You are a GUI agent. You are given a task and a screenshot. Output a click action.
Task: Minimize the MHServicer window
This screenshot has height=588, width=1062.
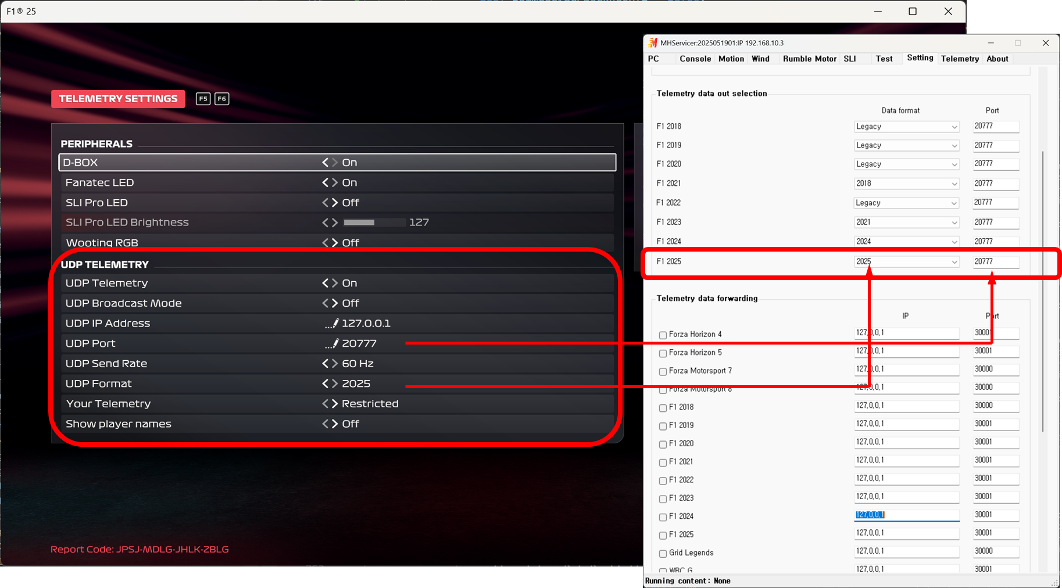tap(991, 43)
